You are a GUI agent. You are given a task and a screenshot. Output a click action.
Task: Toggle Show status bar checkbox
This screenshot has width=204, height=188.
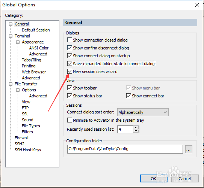point(70,96)
